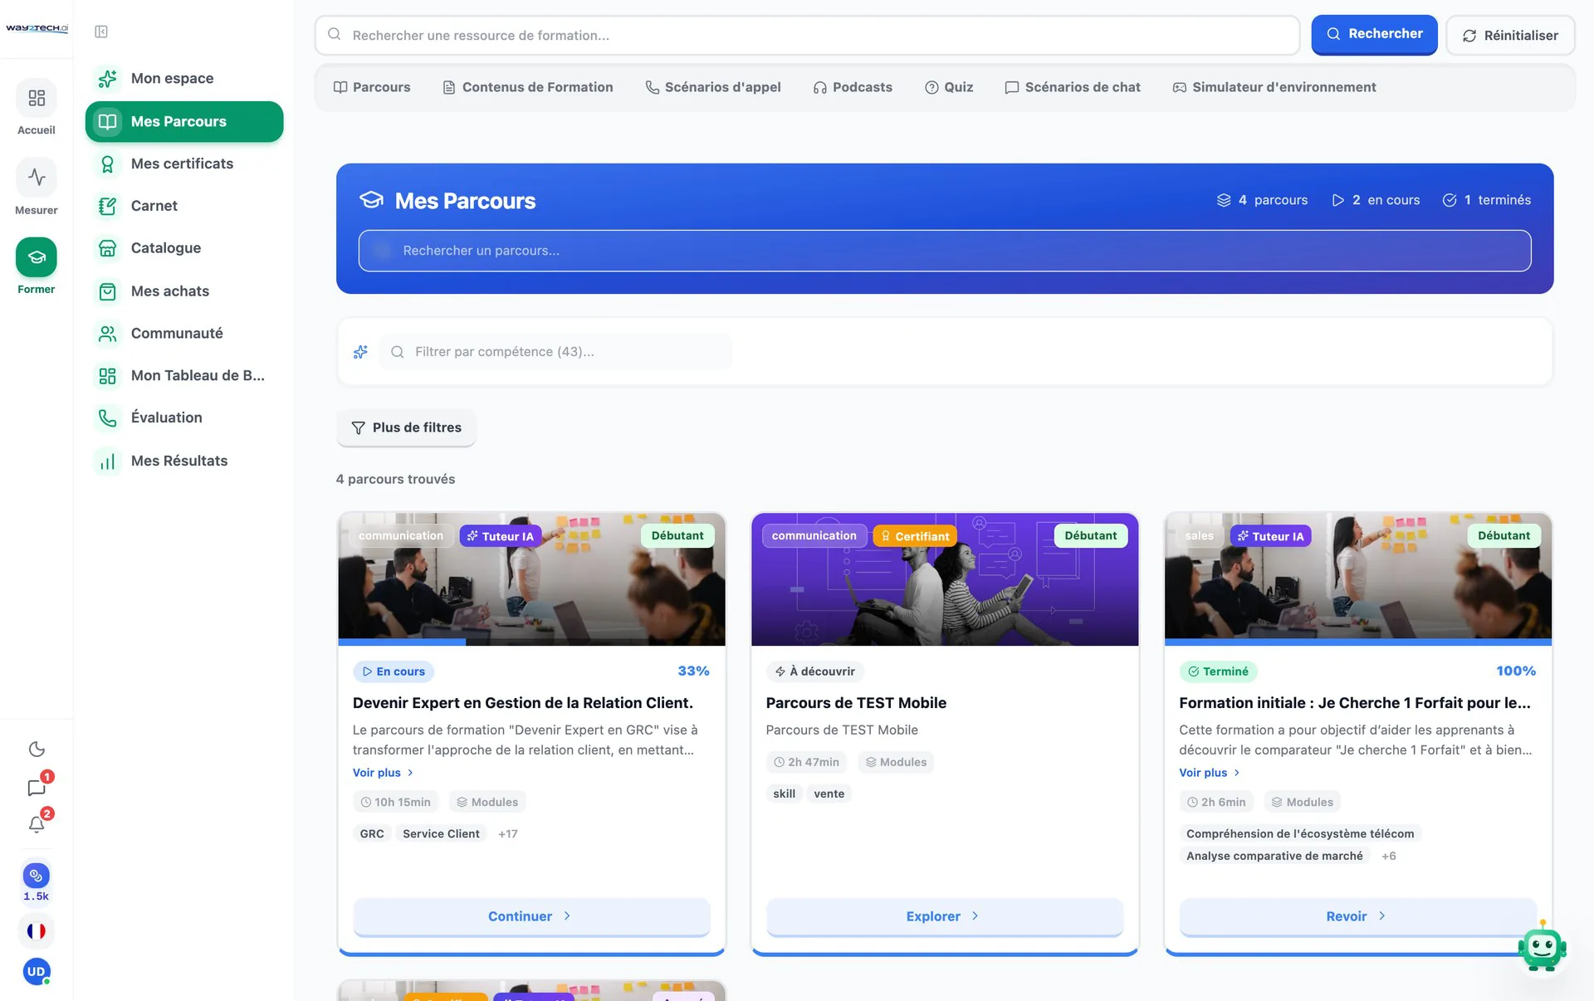The height and width of the screenshot is (1001, 1594).
Task: Open Catalogue in sidebar
Action: click(184, 248)
